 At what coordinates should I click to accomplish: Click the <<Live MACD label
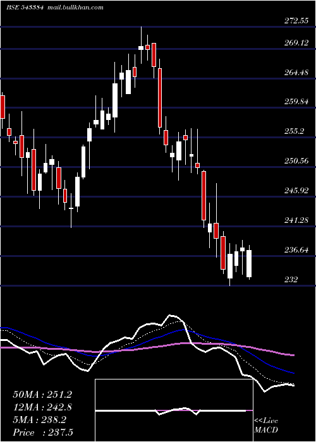click(x=266, y=426)
